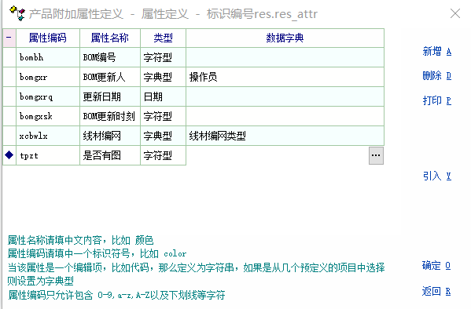Click 新增 A to add attribute
The image size is (471, 309).
click(437, 51)
